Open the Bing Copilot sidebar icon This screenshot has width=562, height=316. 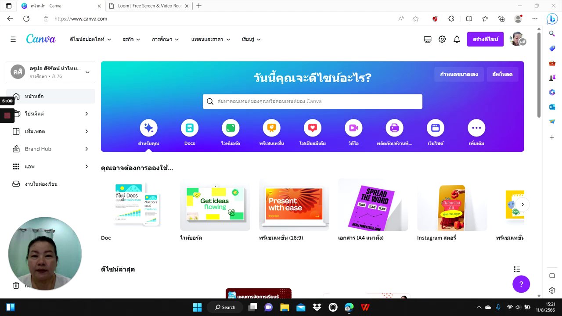[x=552, y=19]
